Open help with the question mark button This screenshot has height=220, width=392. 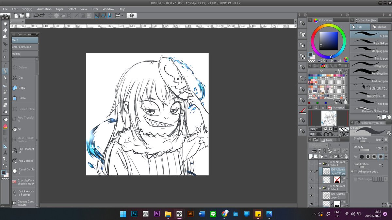pos(132,15)
